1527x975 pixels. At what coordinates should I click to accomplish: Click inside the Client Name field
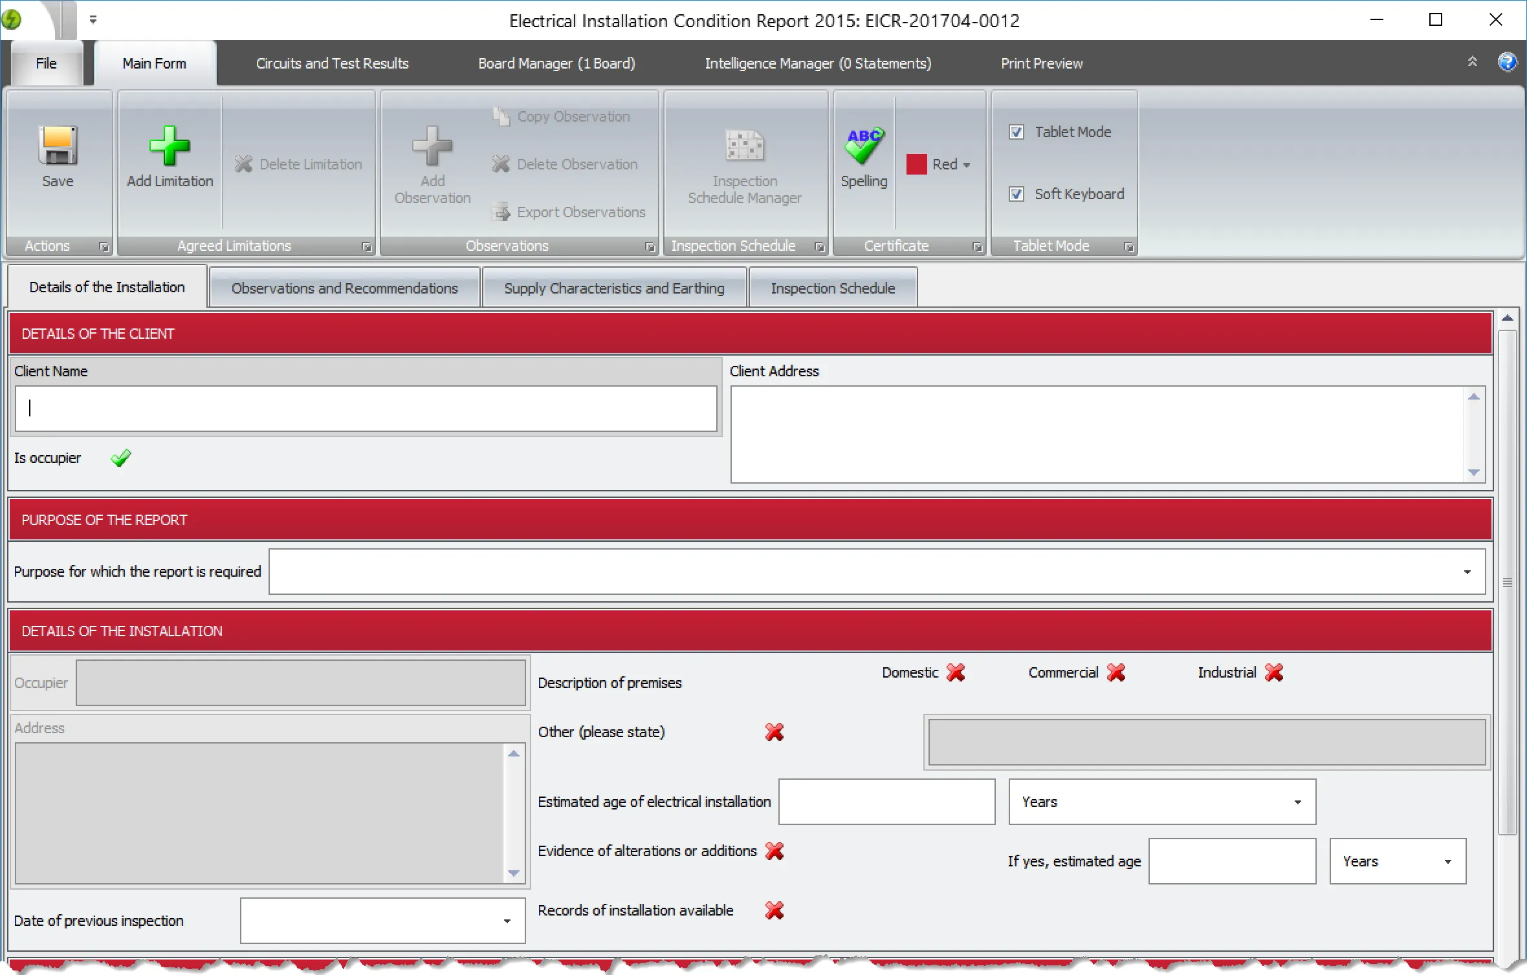(x=366, y=408)
